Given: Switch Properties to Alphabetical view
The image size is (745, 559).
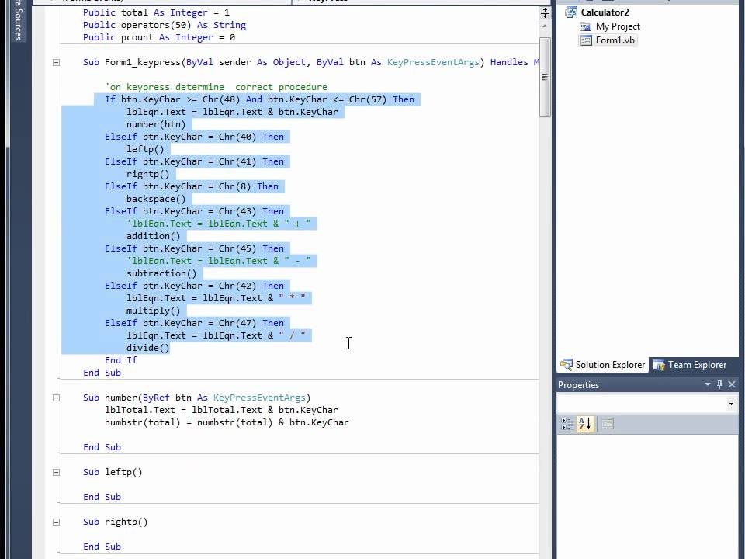Looking at the screenshot, I should 585,424.
